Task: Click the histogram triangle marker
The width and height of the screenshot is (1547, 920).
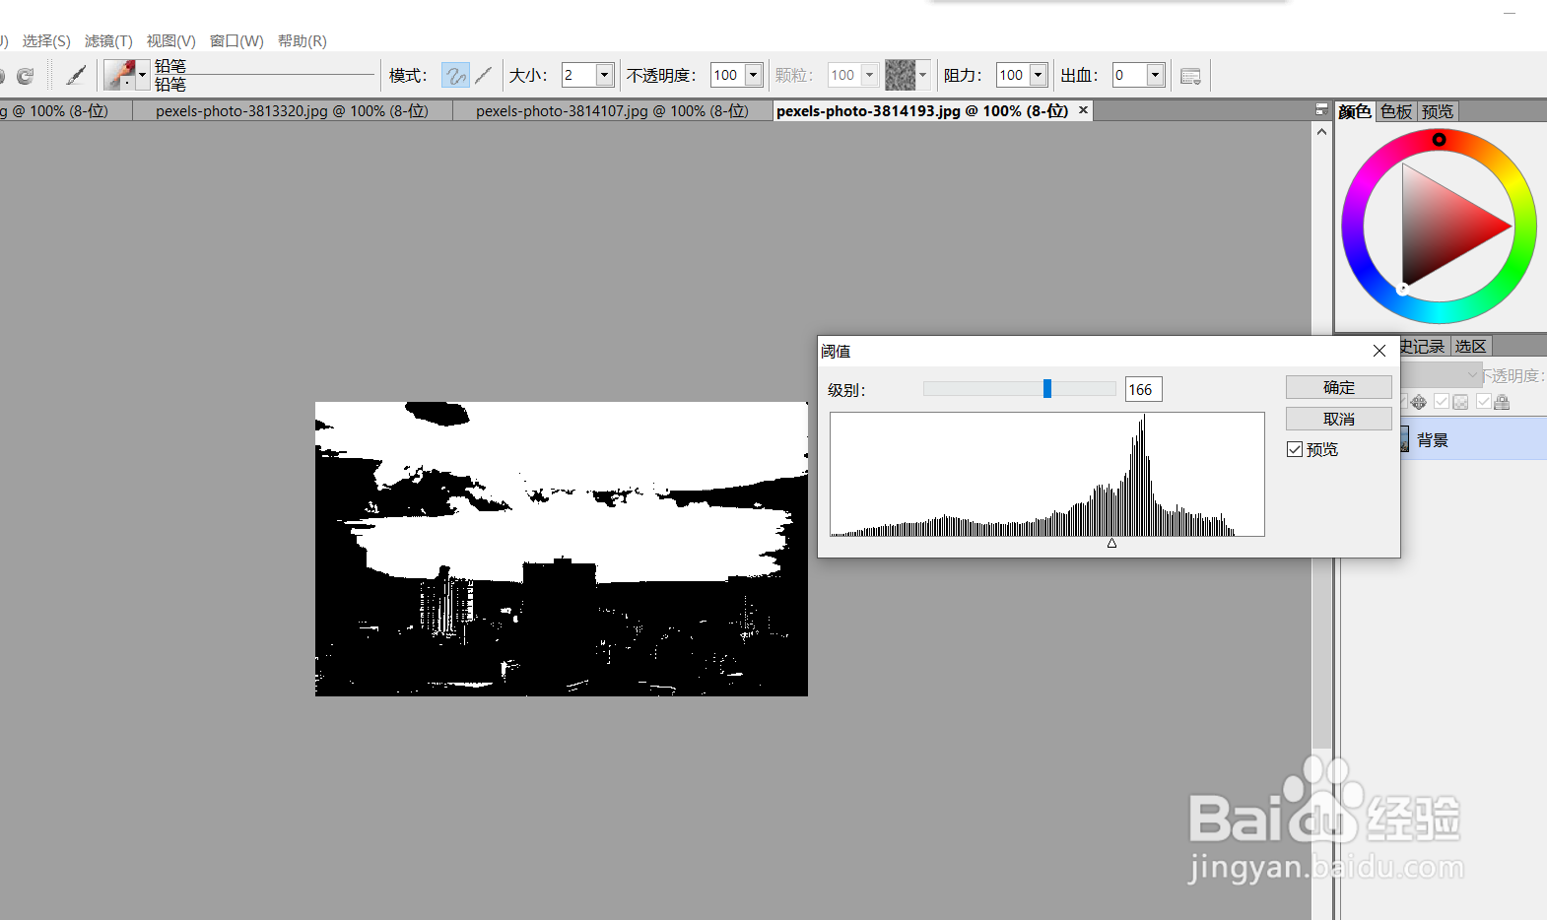Action: 1111,543
